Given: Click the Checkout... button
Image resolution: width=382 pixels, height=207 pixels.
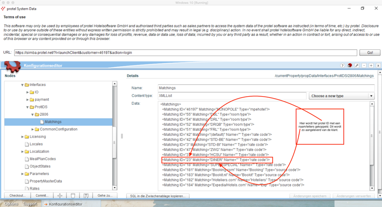Looking at the screenshot, I should pyautogui.click(x=18, y=196).
